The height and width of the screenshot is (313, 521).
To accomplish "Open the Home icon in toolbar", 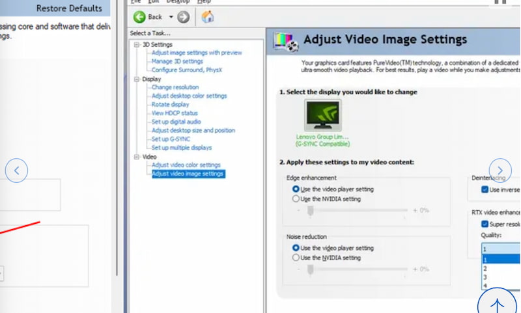I will [x=208, y=17].
